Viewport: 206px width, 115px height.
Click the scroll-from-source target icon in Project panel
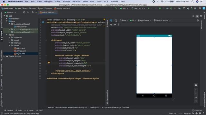24,12
